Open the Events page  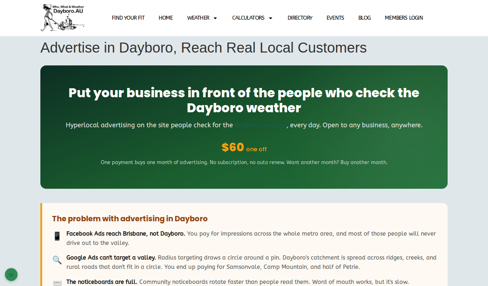point(335,18)
